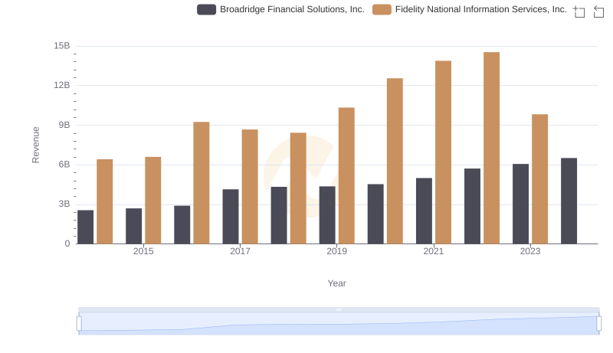This screenshot has height=353, width=613.
Task: Click the restore zoom icon
Action: pyautogui.click(x=598, y=11)
